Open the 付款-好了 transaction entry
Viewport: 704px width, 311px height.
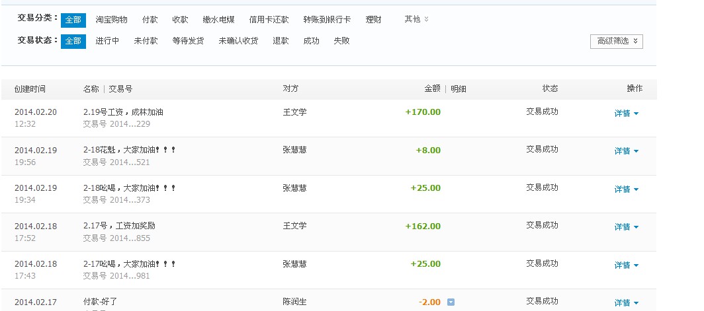click(x=100, y=302)
